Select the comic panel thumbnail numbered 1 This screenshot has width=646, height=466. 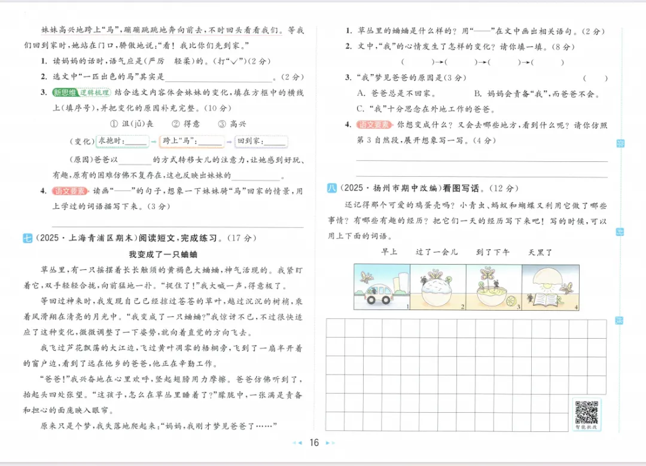[x=382, y=287]
